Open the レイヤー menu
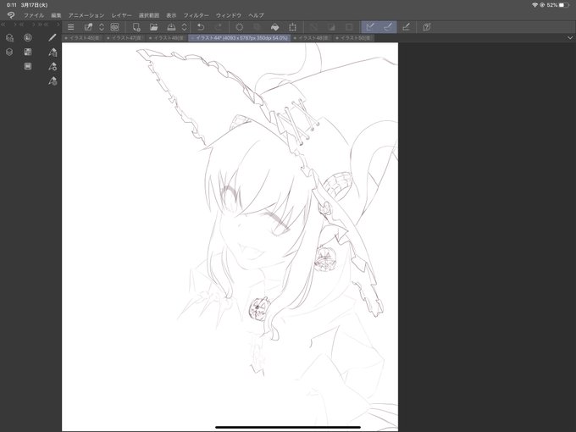Image resolution: width=576 pixels, height=432 pixels. point(122,15)
